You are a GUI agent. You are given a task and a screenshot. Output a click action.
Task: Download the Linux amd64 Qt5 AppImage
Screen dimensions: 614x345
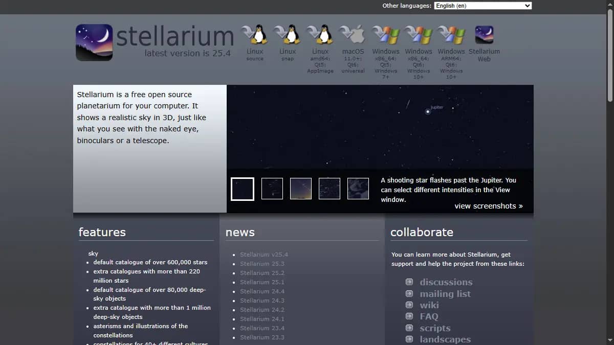tap(320, 49)
